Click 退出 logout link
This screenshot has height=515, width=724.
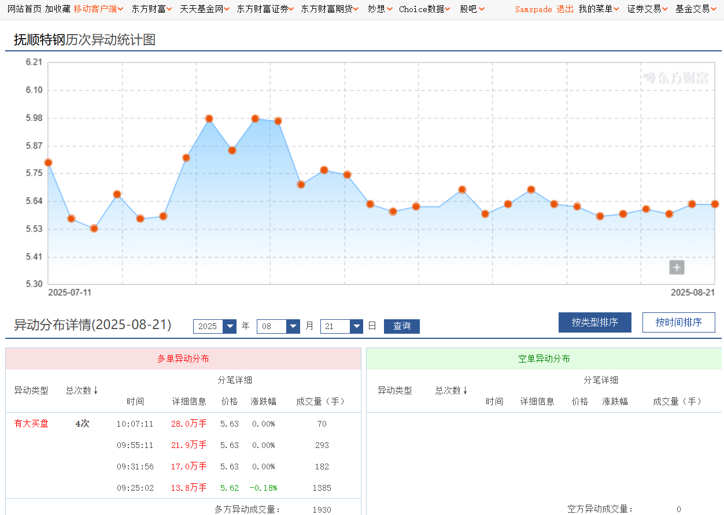tap(565, 9)
